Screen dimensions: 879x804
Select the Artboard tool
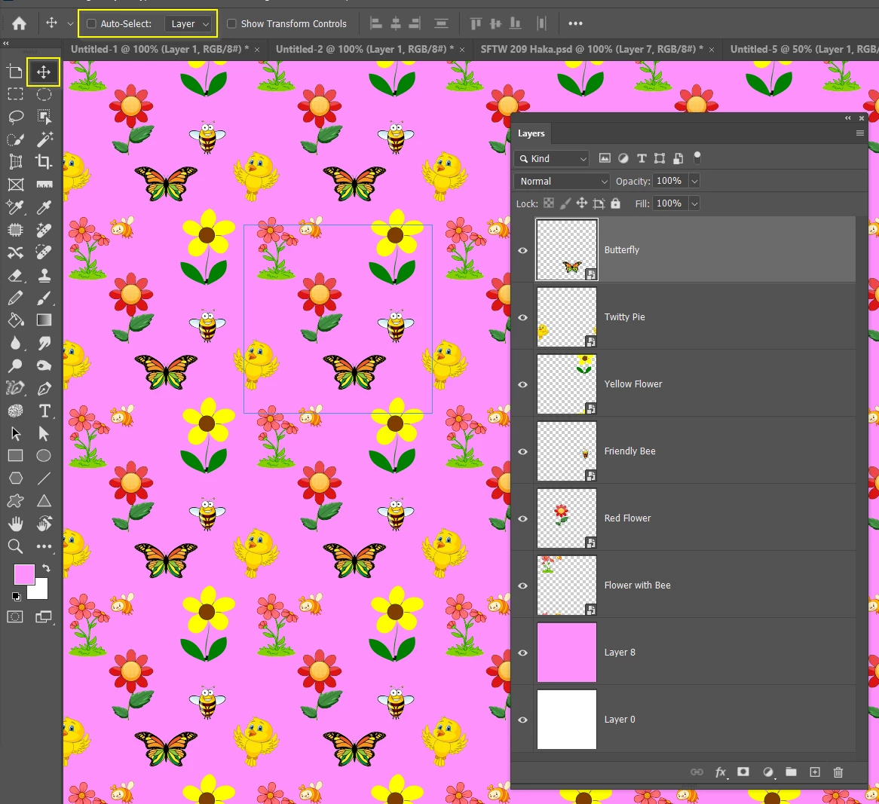pos(15,72)
